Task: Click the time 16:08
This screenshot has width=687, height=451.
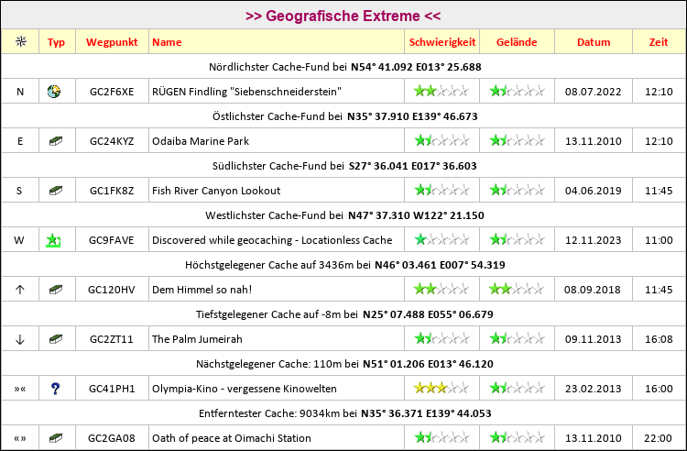Action: (x=659, y=339)
